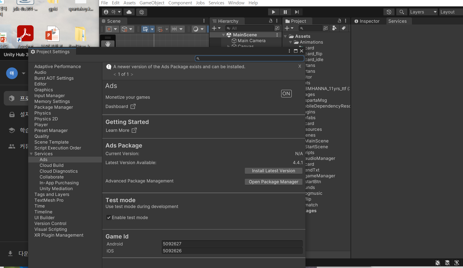
Task: Open the Project Settings window kebab menu
Action: click(x=289, y=51)
